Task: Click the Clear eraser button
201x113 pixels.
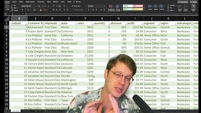Action: (x=171, y=10)
